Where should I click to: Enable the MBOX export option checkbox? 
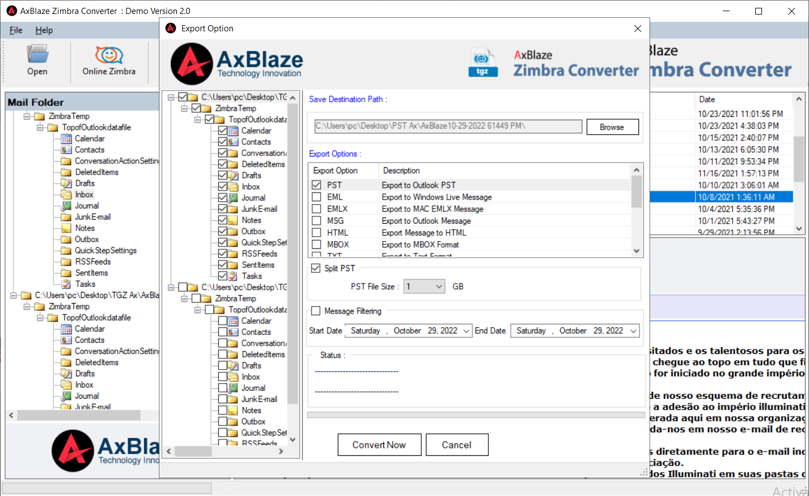click(317, 244)
